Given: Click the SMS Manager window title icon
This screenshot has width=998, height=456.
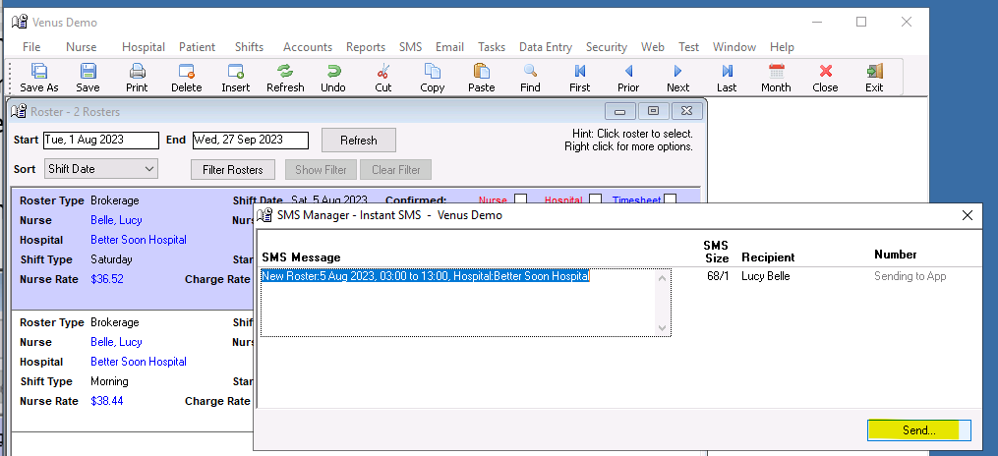Looking at the screenshot, I should pos(265,215).
